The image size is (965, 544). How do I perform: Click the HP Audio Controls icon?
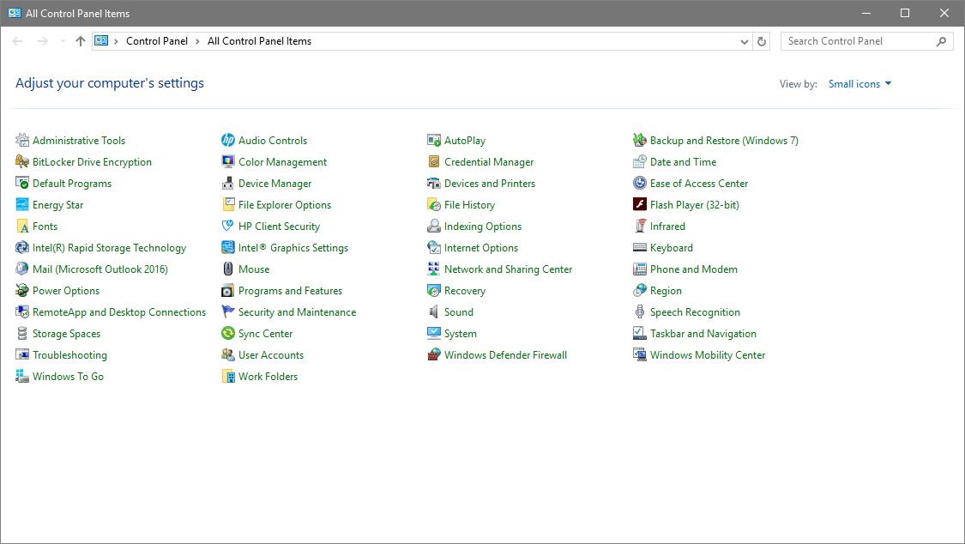(228, 141)
